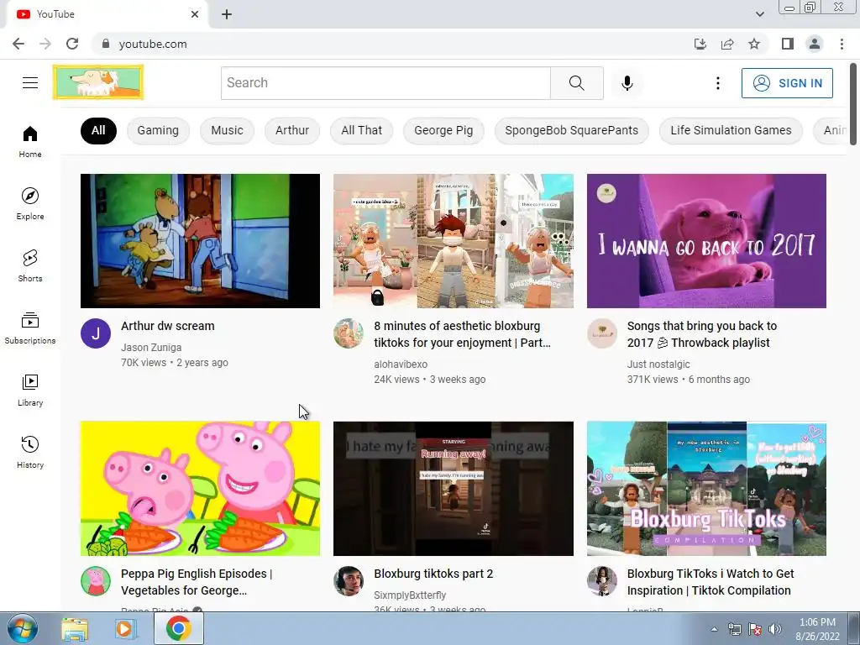
Task: Open File Explorer from taskbar
Action: click(x=75, y=628)
